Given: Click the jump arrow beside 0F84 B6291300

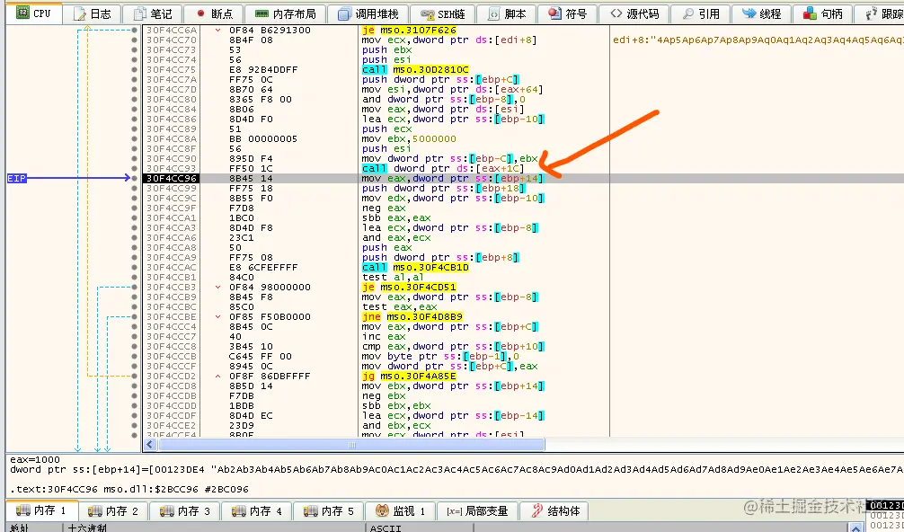Looking at the screenshot, I should tap(217, 30).
